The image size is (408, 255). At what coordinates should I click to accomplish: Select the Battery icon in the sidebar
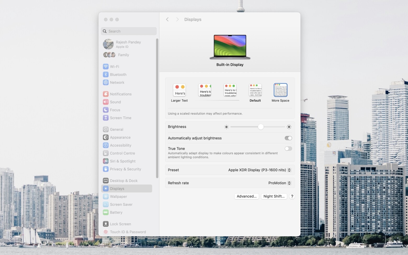[x=106, y=212]
